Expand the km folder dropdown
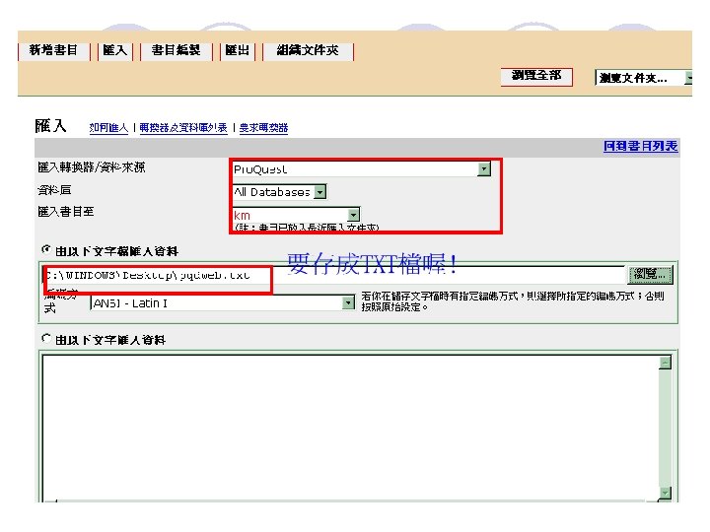Image resolution: width=710 pixels, height=532 pixels. point(354,215)
